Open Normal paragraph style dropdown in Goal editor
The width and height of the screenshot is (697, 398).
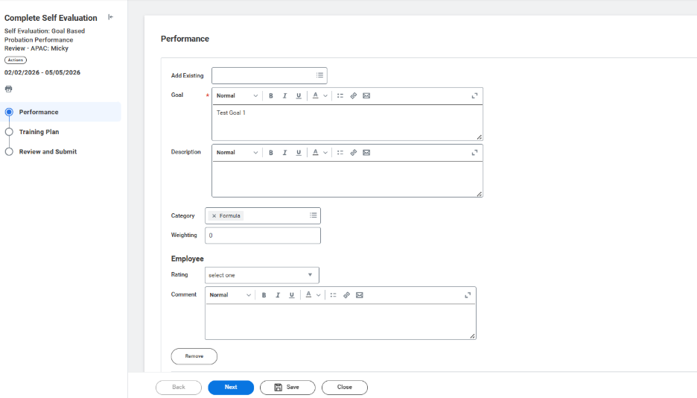tap(237, 95)
